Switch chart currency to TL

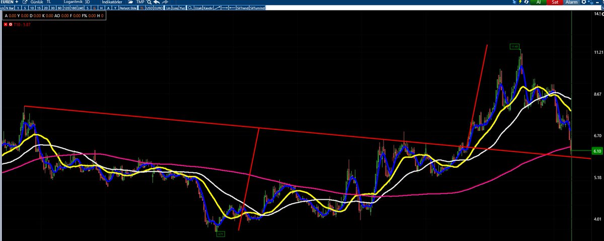tap(142, 8)
